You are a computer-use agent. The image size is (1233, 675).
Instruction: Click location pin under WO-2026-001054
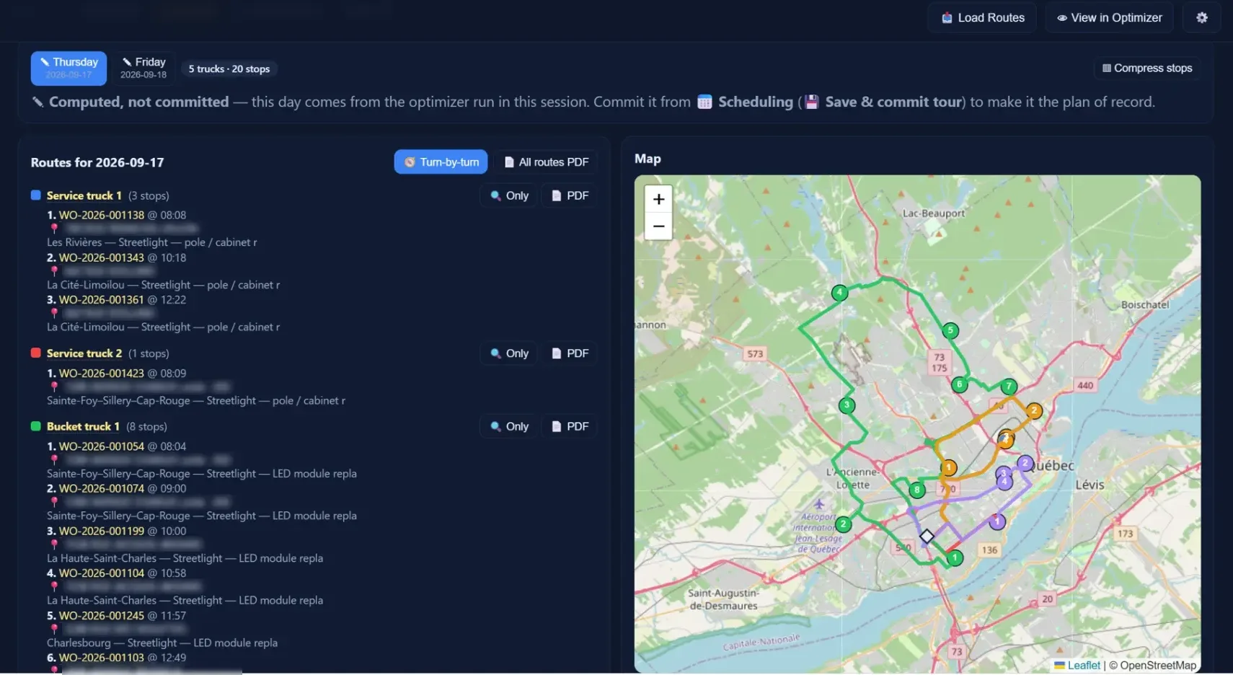[54, 459]
